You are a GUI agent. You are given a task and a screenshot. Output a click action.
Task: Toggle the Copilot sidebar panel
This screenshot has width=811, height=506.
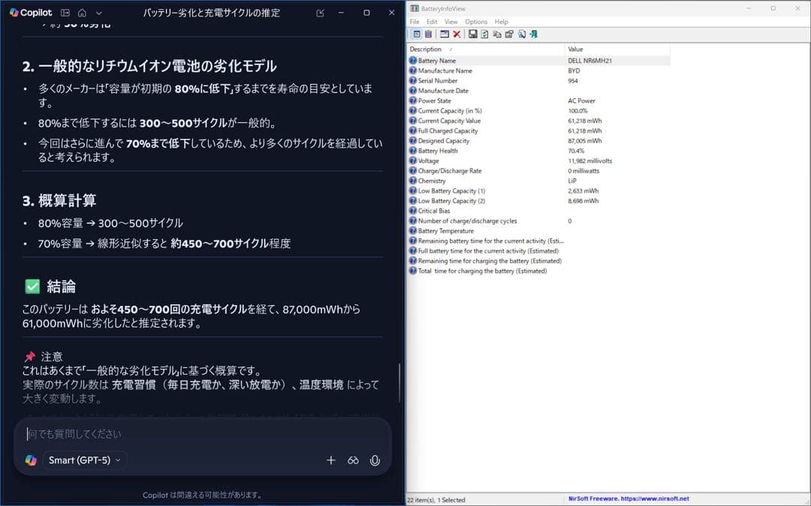tap(65, 13)
